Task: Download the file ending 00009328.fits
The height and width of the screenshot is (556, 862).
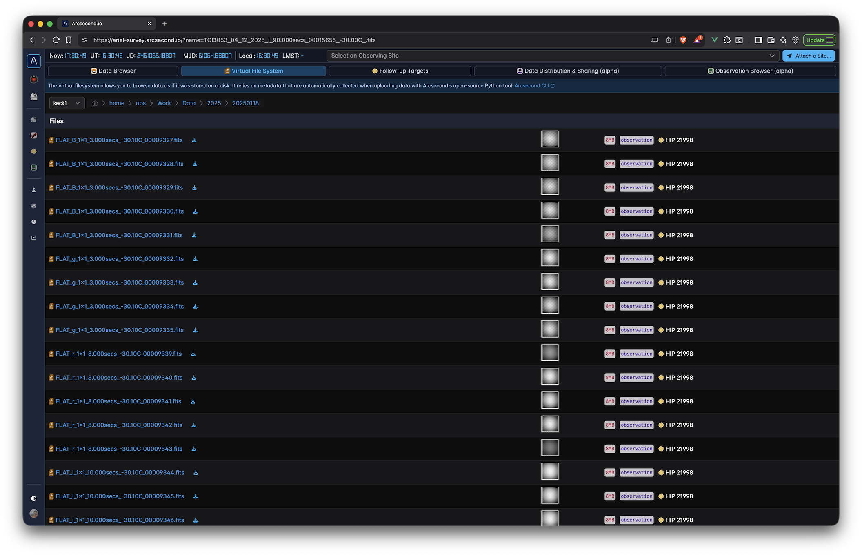Action: click(x=195, y=164)
